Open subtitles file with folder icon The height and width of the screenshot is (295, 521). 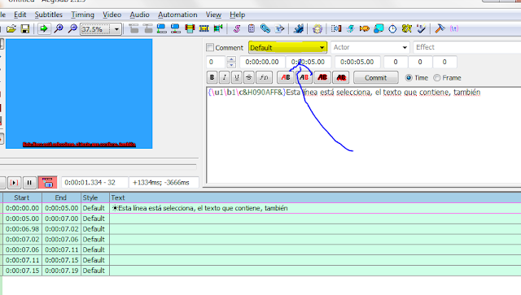(11, 29)
